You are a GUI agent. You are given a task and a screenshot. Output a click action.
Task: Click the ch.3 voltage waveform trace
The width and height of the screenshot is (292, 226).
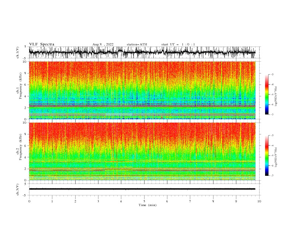(x=142, y=189)
